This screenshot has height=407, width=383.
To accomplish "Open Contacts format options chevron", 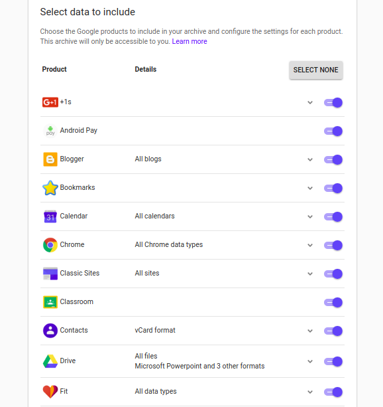I will click(x=310, y=331).
